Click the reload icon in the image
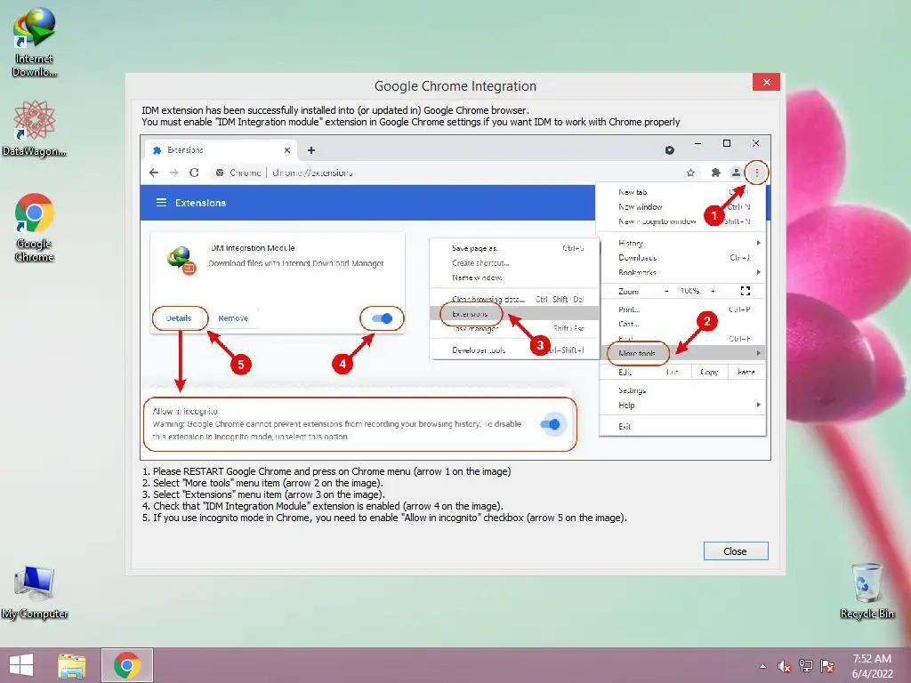911x683 pixels. click(x=195, y=173)
